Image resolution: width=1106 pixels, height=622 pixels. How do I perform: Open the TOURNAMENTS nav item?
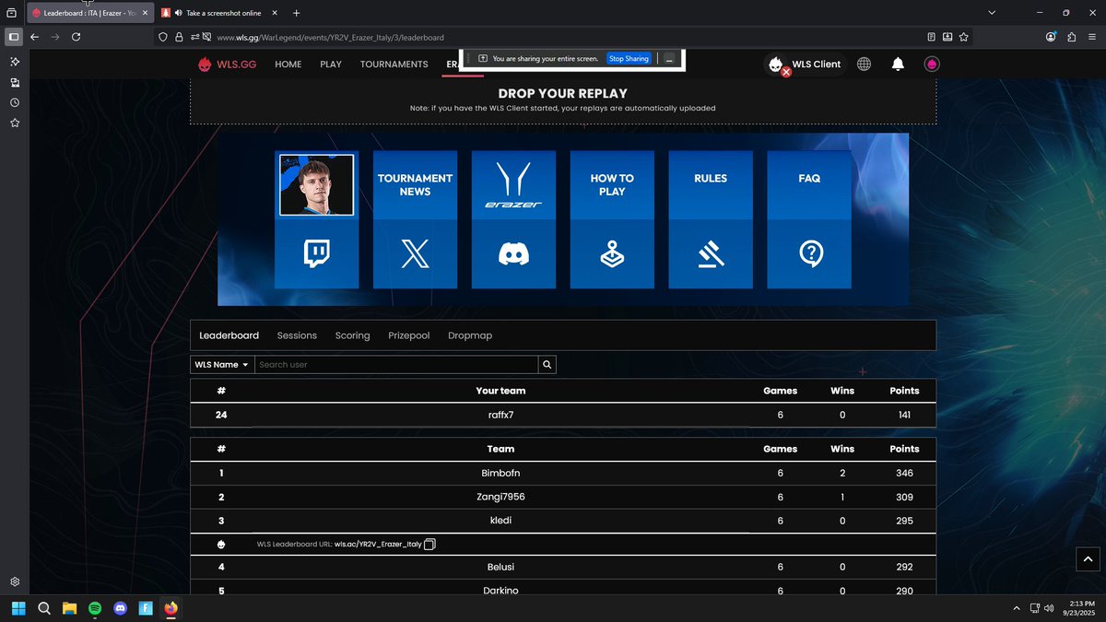point(394,65)
